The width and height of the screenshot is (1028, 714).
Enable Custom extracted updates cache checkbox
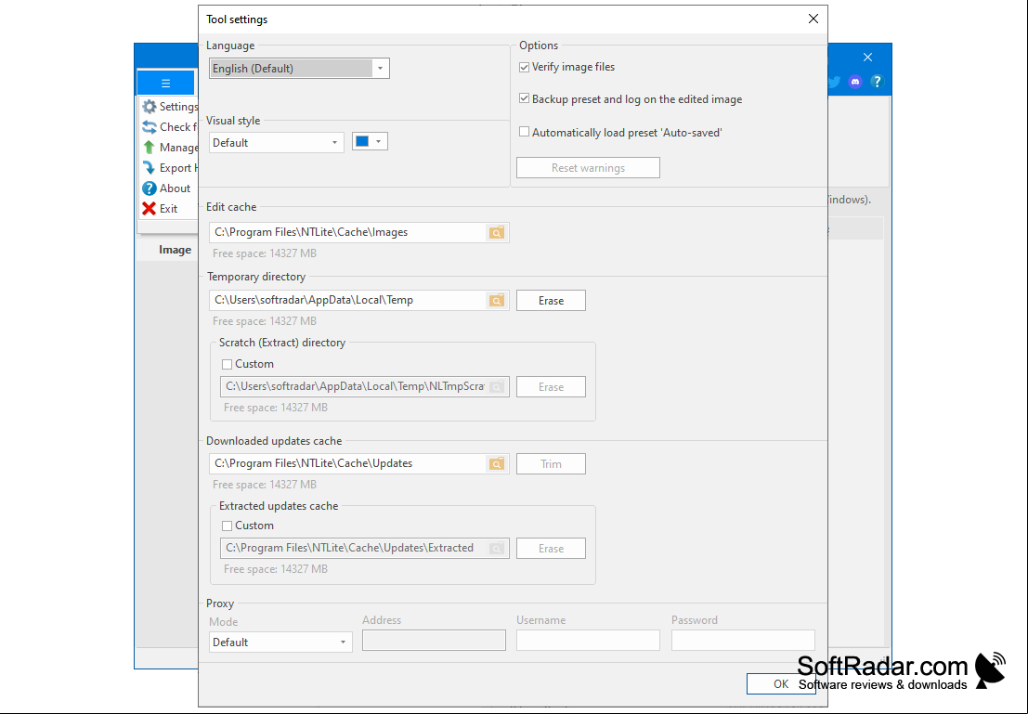227,526
